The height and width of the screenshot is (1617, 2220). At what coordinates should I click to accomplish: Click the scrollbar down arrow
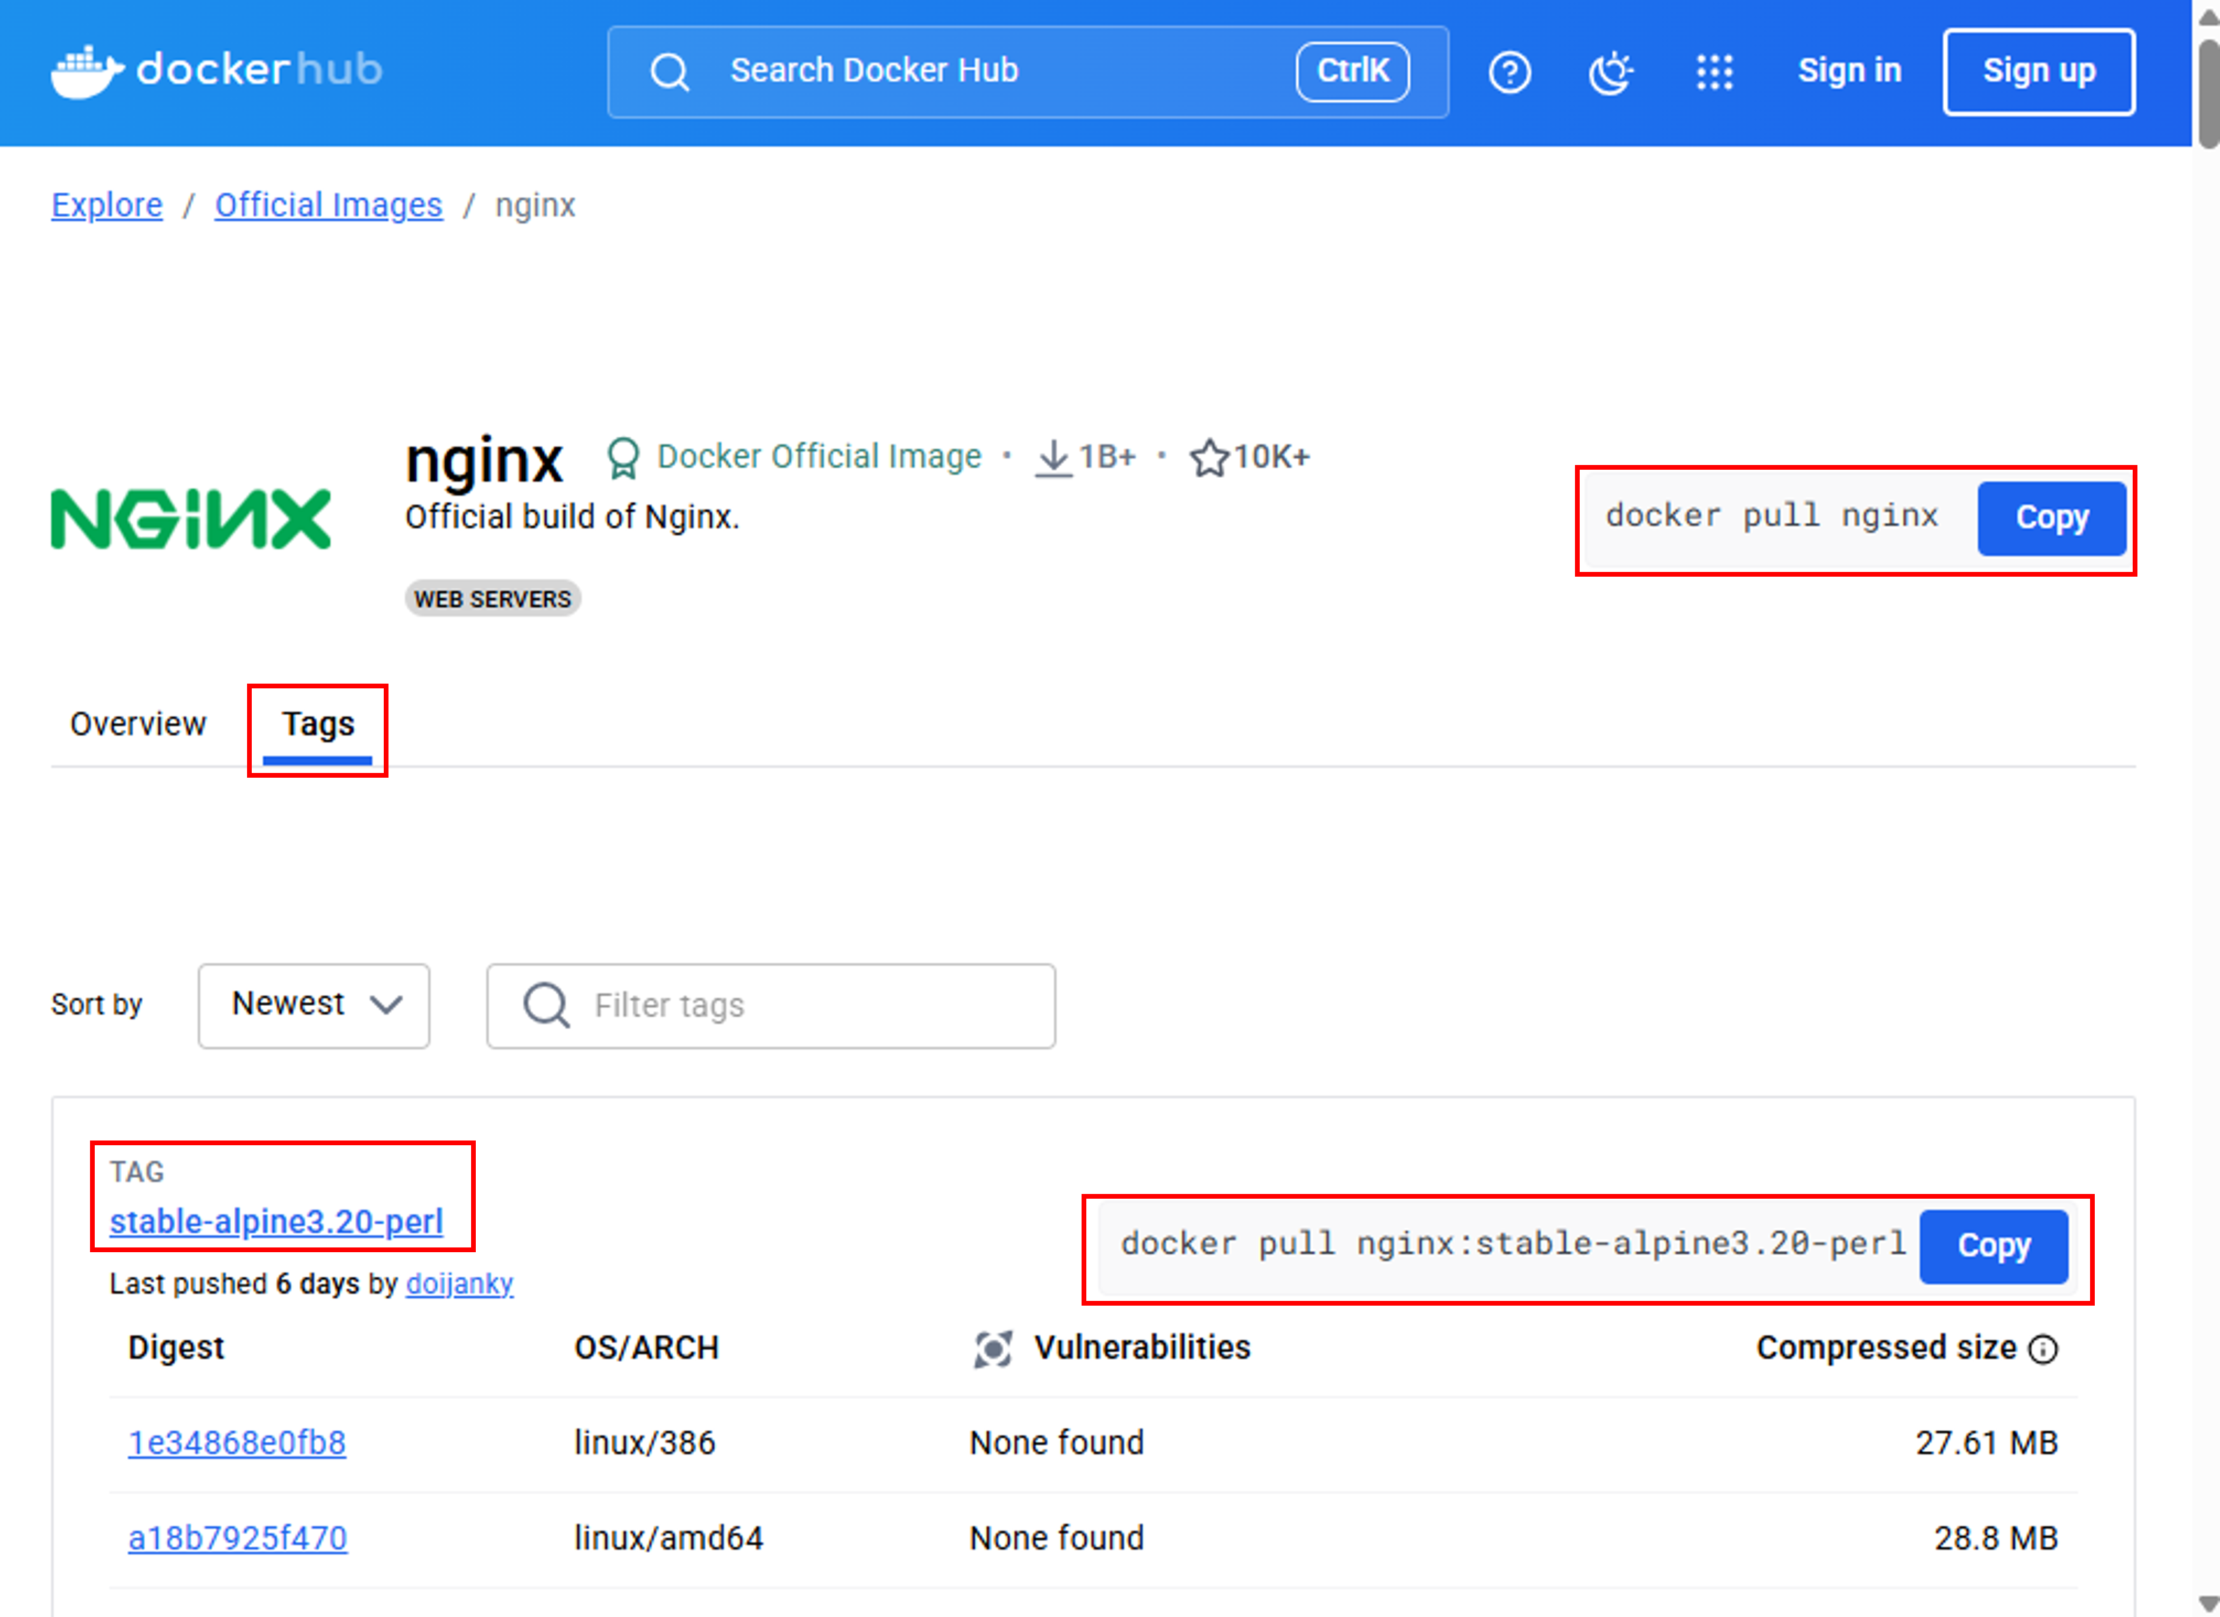(x=2208, y=1603)
